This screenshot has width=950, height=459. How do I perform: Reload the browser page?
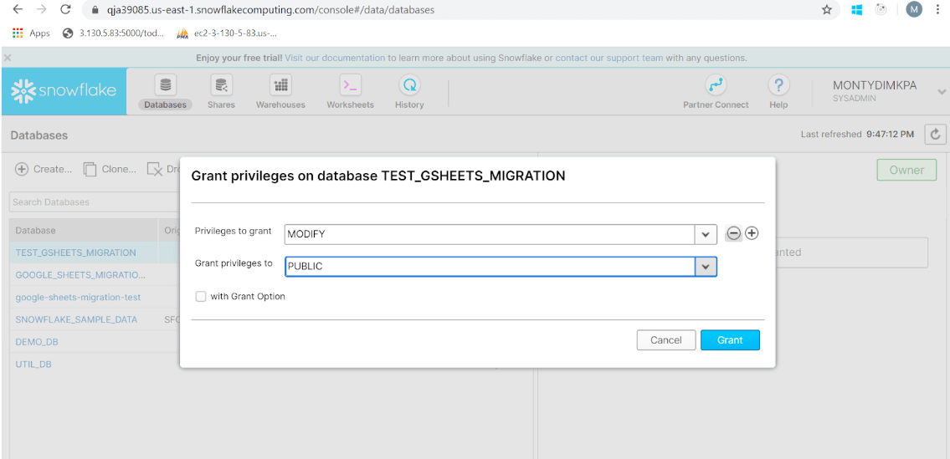[66, 10]
